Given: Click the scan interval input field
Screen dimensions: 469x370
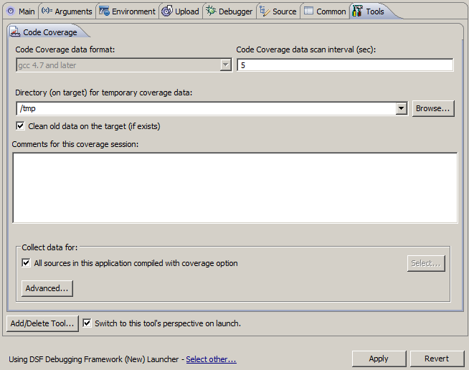Looking at the screenshot, I should [344, 65].
